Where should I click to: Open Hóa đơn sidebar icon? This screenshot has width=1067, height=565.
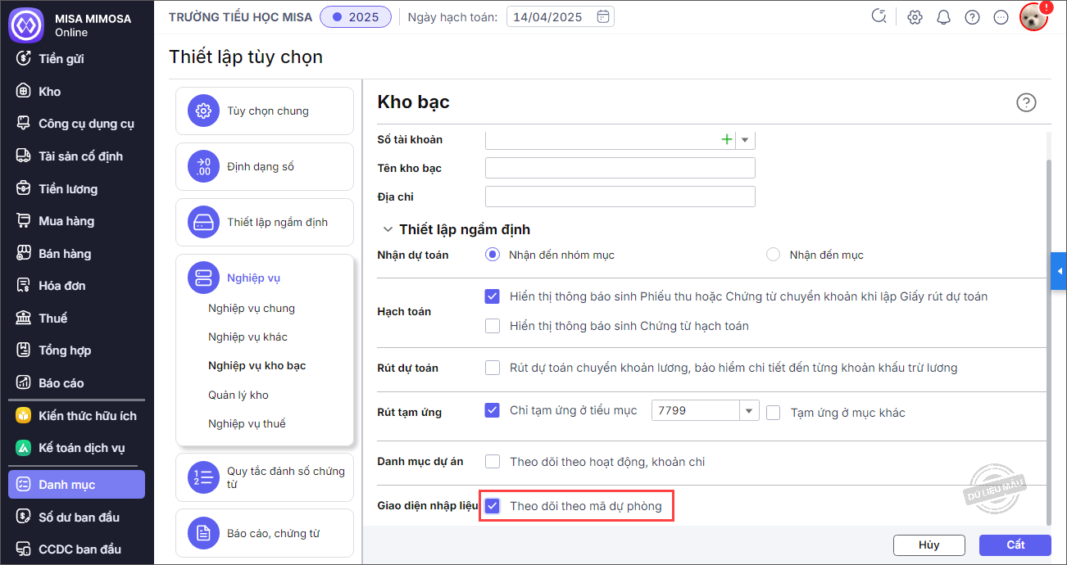coord(24,286)
